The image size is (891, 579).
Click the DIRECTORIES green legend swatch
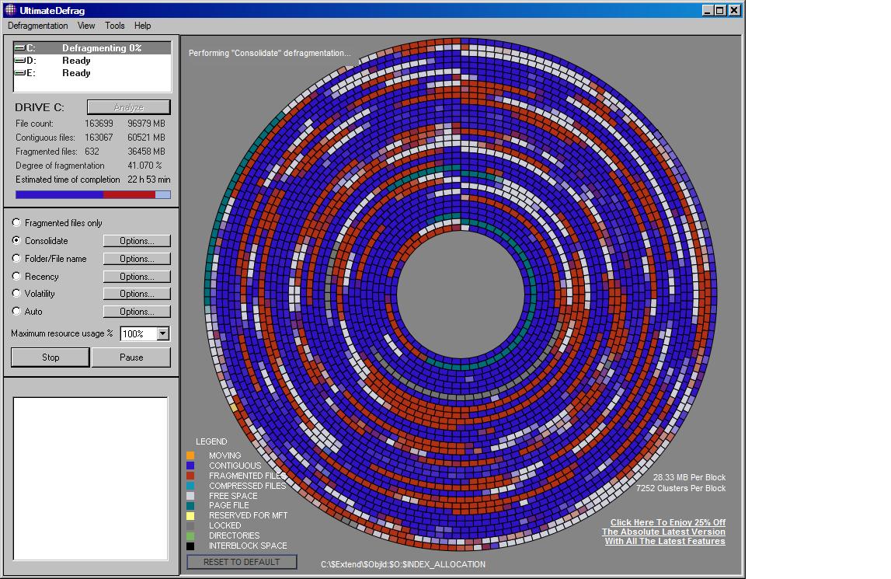click(x=190, y=535)
